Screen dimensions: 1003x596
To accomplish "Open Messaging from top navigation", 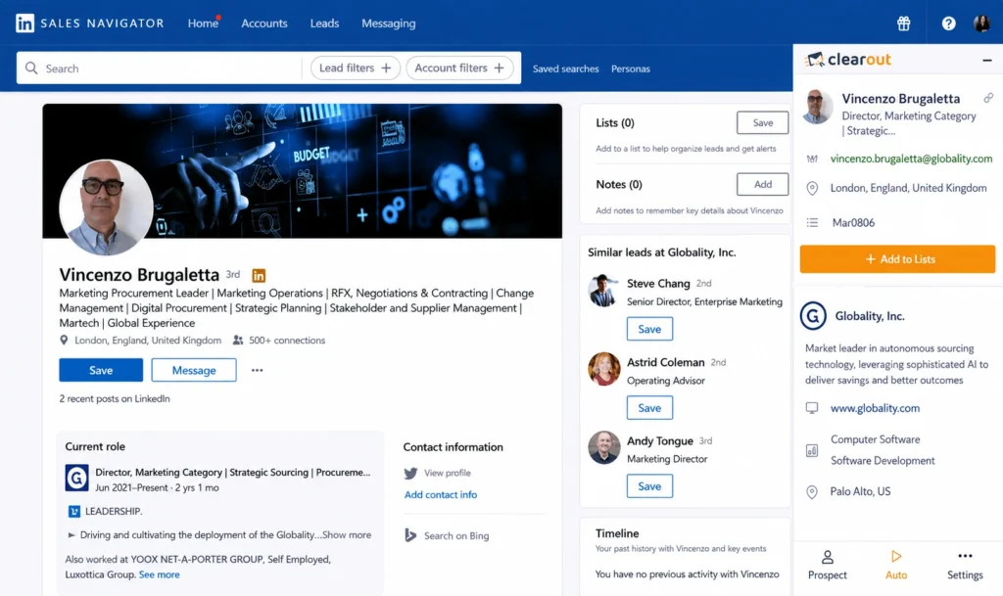I will click(388, 23).
